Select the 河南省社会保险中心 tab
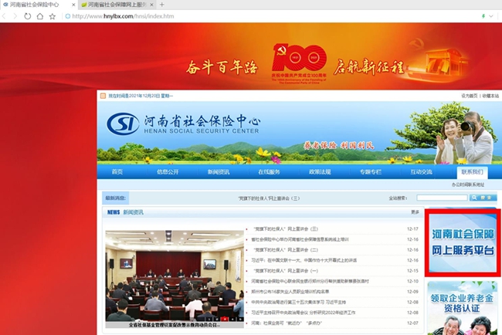 pyautogui.click(x=39, y=5)
